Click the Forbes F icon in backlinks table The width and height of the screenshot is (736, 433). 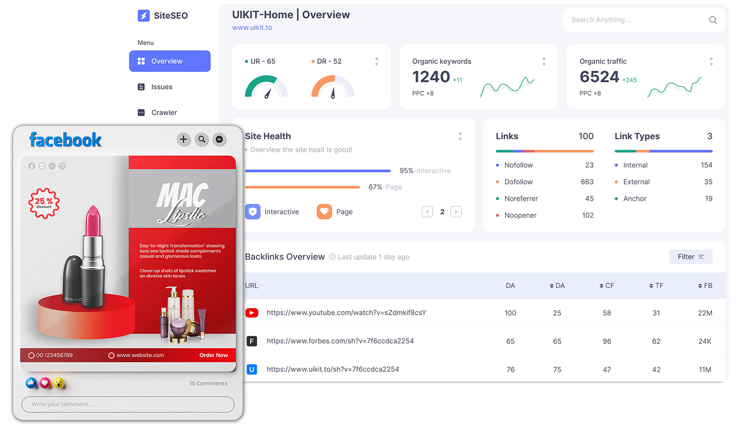click(x=252, y=342)
